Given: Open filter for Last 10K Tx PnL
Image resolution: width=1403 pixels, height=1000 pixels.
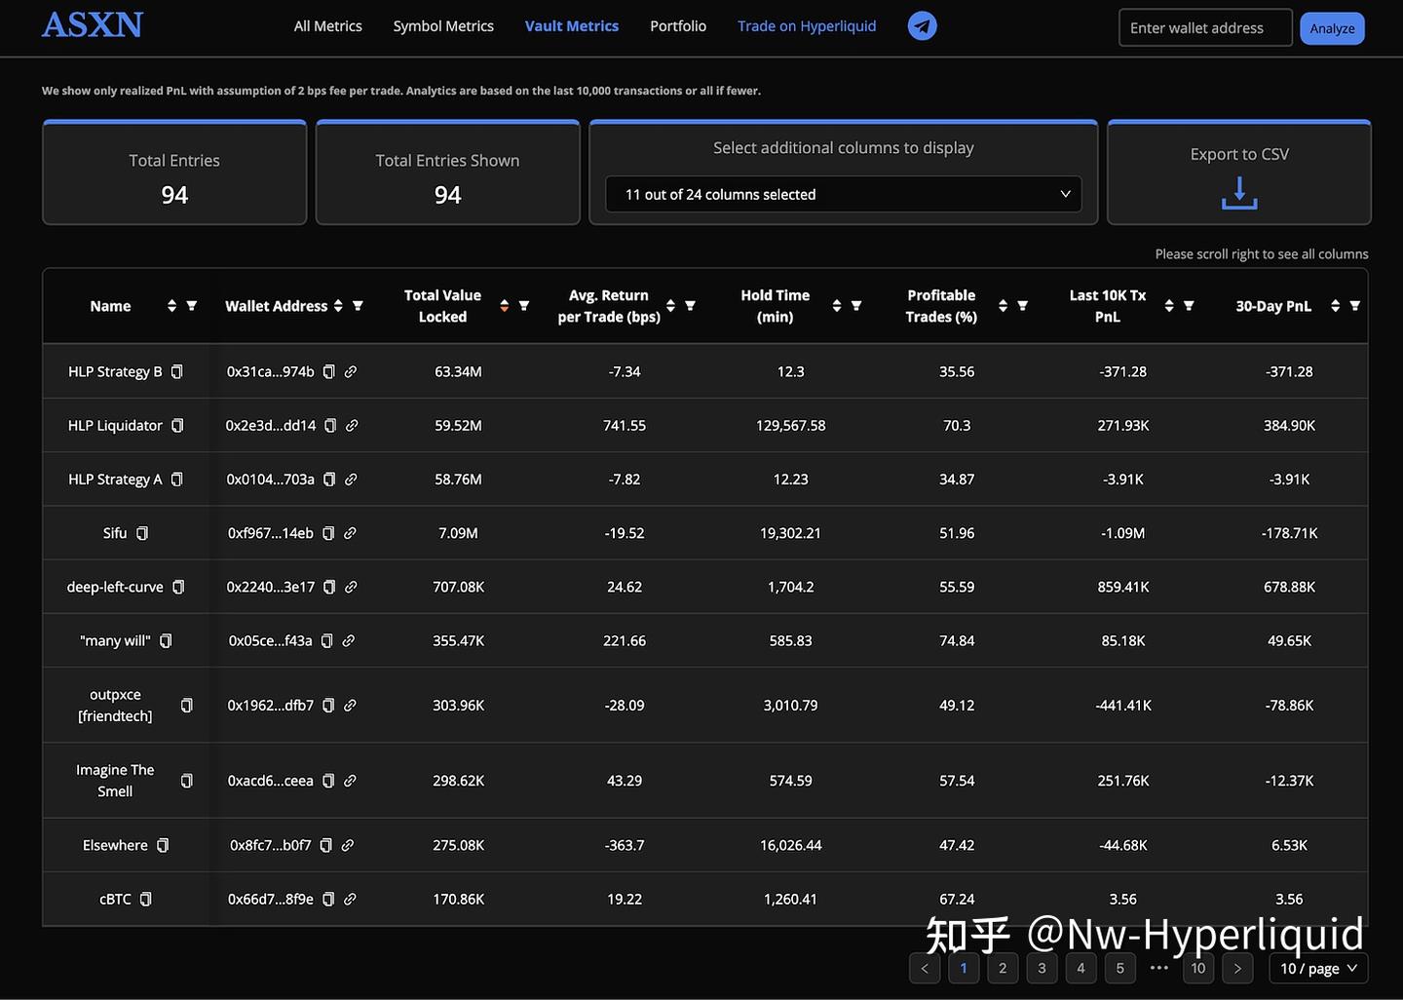Looking at the screenshot, I should pos(1189,306).
